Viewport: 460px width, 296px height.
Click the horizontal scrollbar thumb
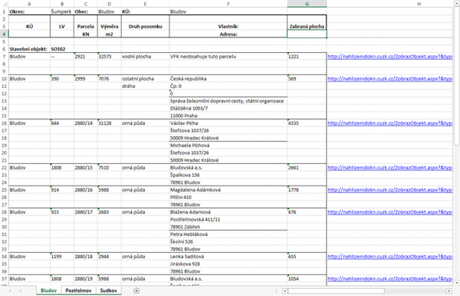point(336,290)
